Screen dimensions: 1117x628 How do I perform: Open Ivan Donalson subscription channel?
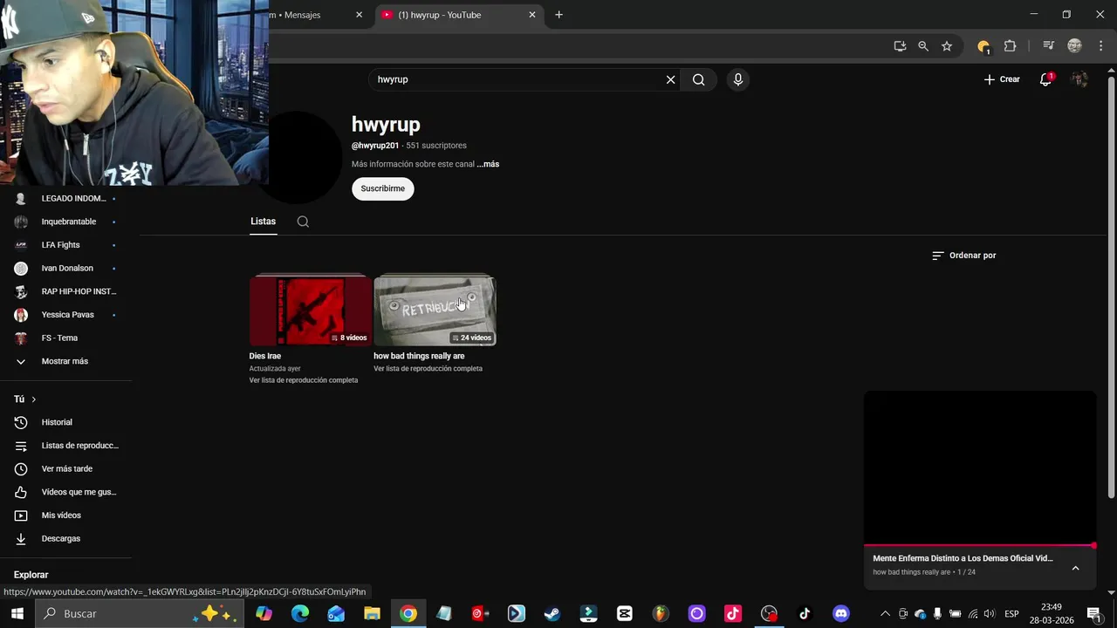coord(66,268)
